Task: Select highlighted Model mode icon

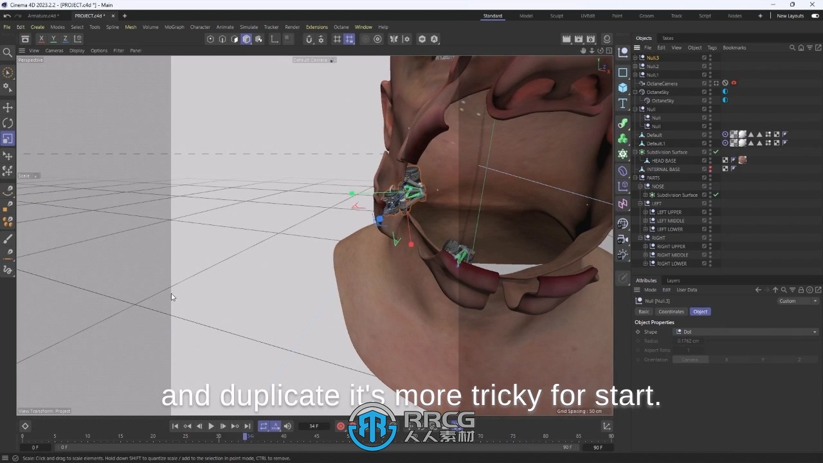Action: [x=246, y=39]
